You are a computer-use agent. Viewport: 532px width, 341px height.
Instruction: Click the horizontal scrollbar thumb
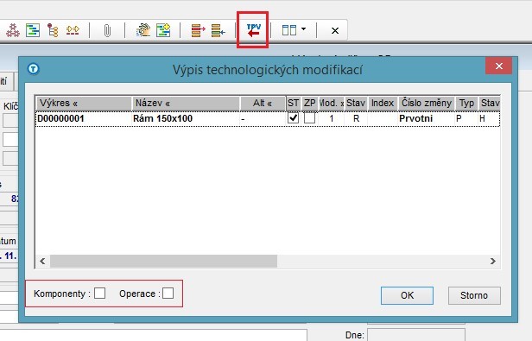(163, 261)
